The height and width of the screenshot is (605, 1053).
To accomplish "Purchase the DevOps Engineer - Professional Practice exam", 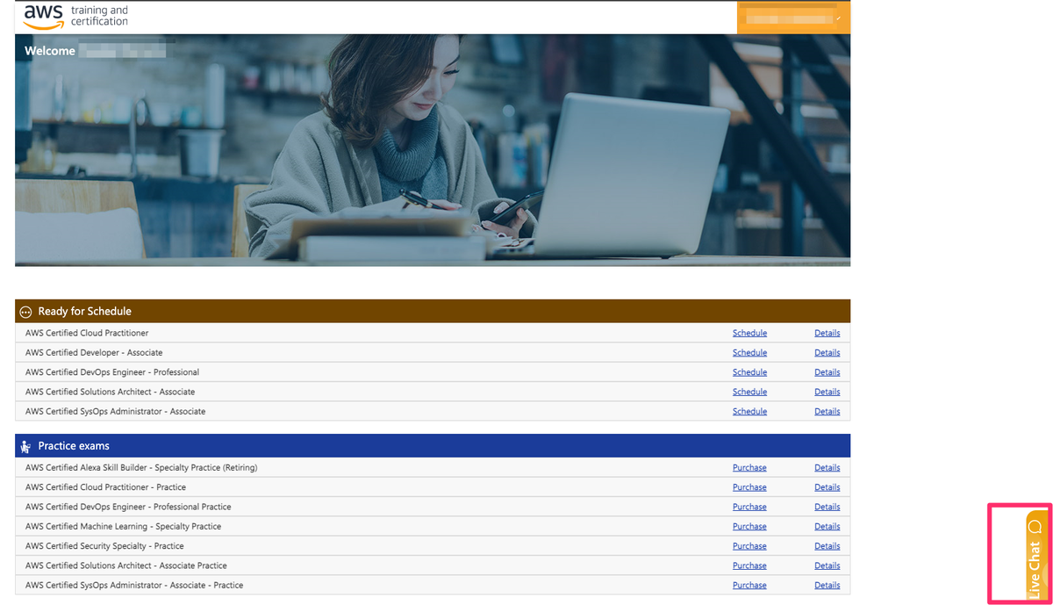I will pyautogui.click(x=749, y=507).
